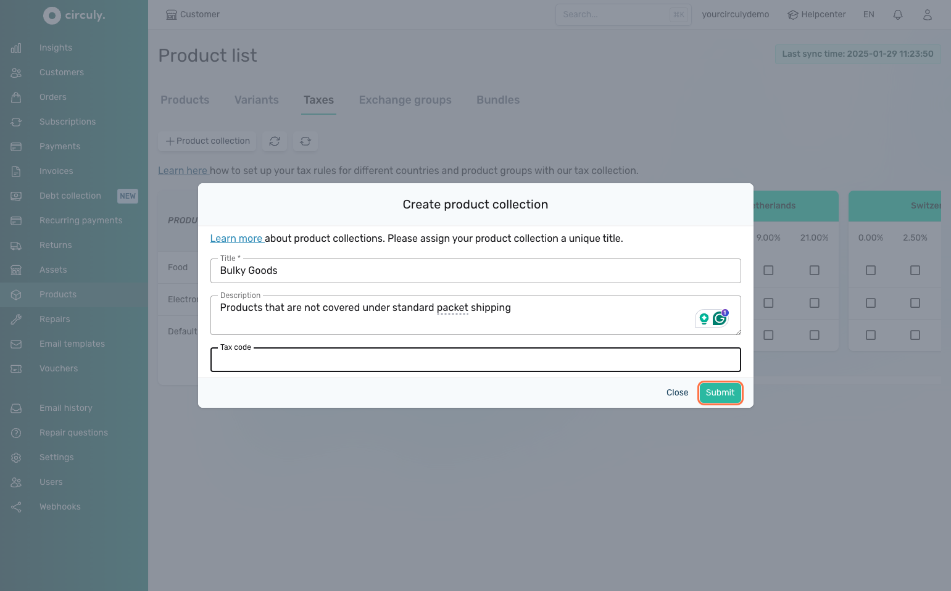This screenshot has height=591, width=951.
Task: Open Debt collection menu item
Action: [70, 196]
